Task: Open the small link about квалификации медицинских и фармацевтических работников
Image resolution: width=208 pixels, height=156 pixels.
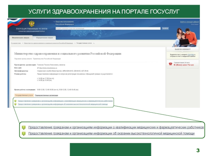Action: (x=65, y=101)
